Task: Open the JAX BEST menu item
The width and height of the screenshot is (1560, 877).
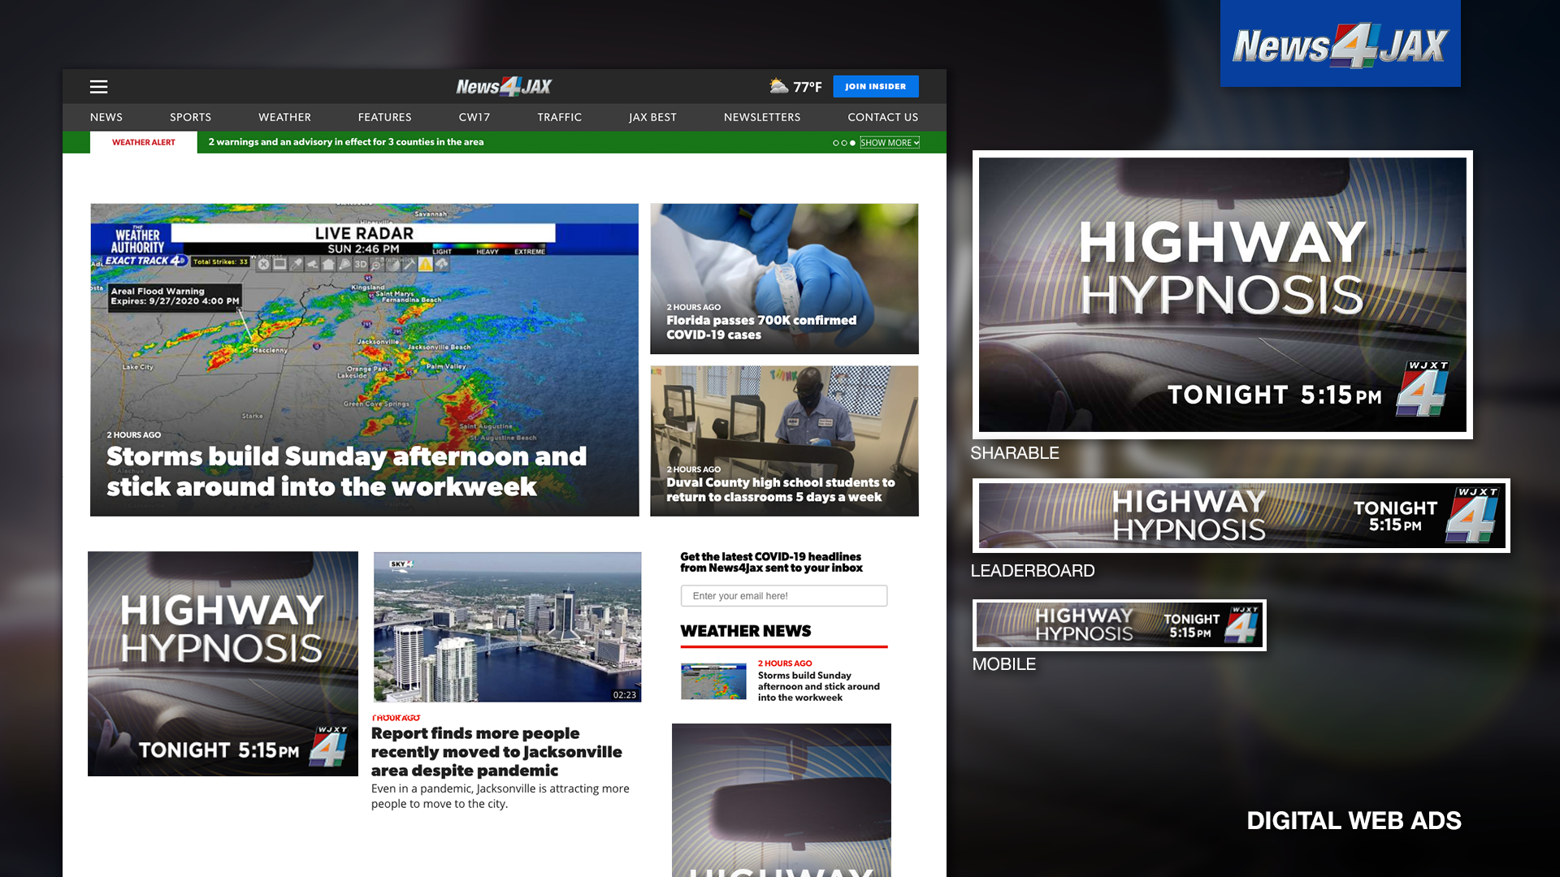Action: (x=652, y=117)
